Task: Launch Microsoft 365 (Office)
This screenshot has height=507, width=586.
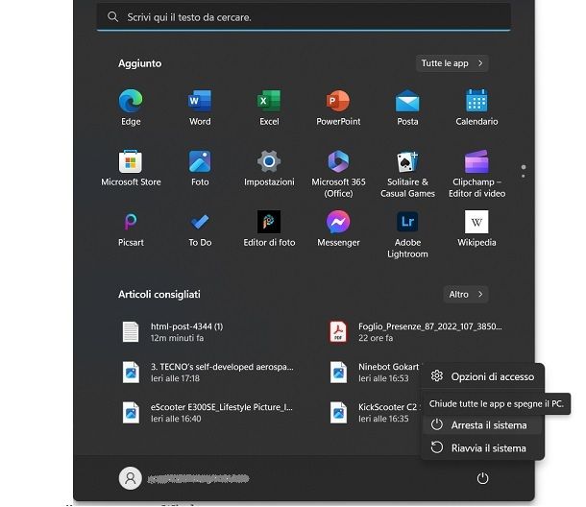Action: point(338,174)
